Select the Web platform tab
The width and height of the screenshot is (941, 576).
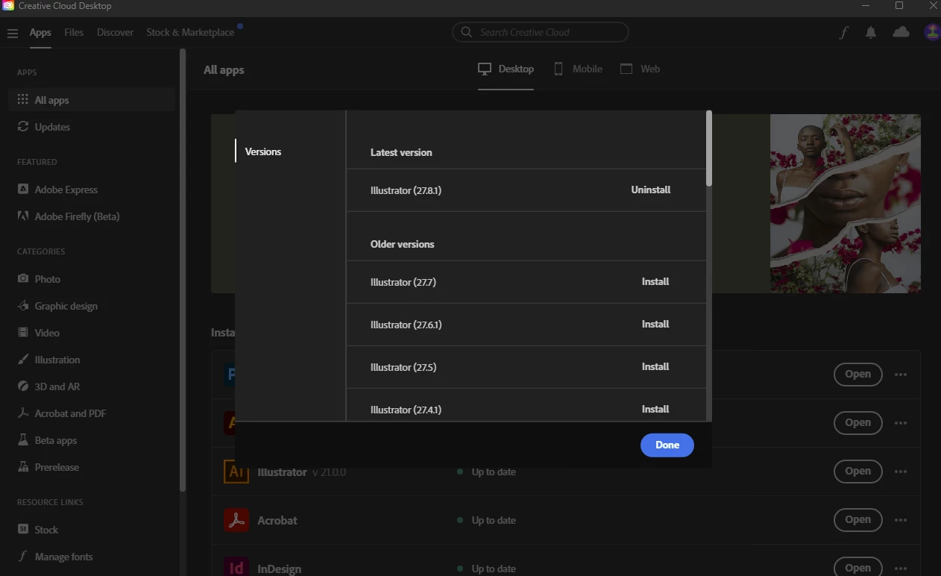(x=641, y=69)
